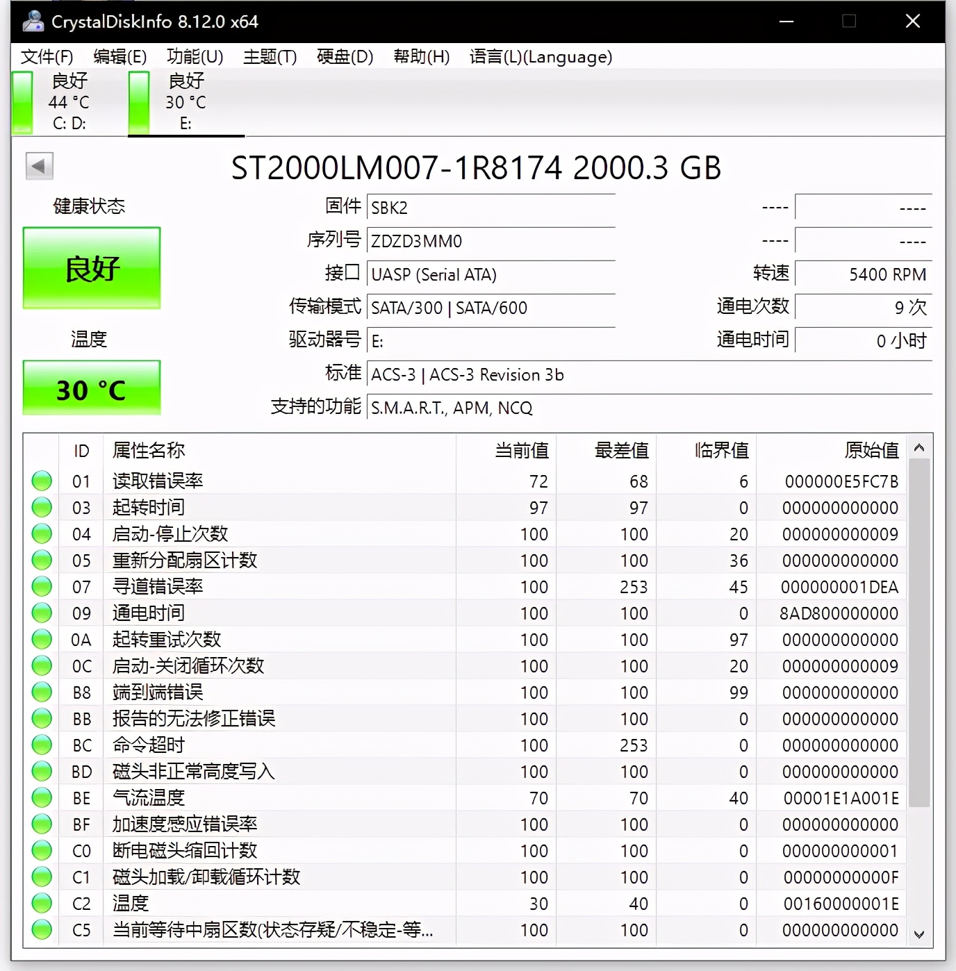
Task: Click raw value 000000001DEA
Action: pyautogui.click(x=839, y=587)
